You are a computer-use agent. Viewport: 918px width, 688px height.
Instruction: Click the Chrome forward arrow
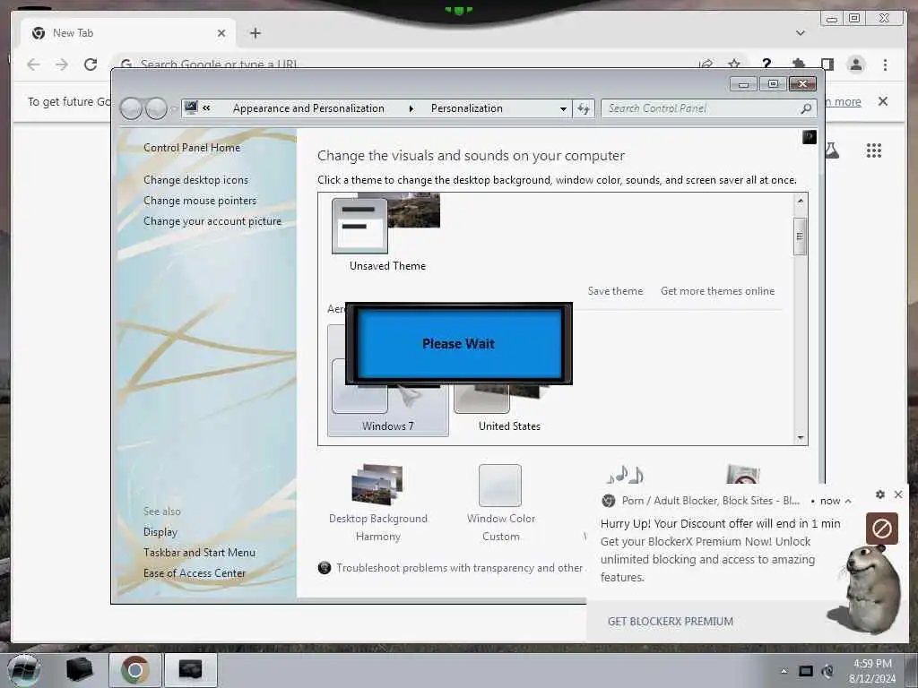[62, 64]
